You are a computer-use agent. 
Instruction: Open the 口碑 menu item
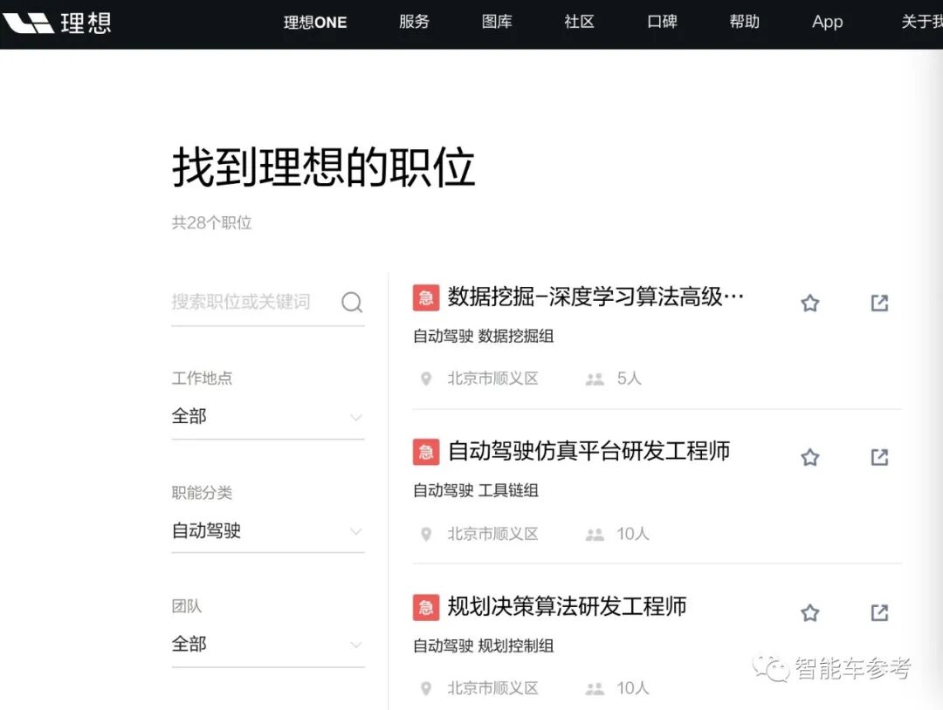(x=662, y=22)
